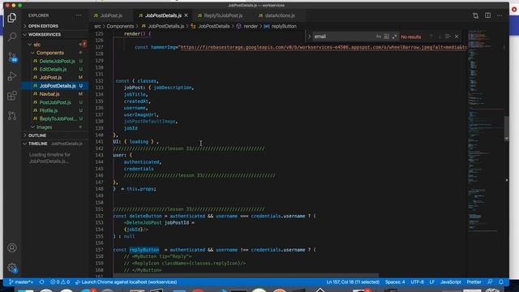
Task: Click Components in breadcrumb
Action: (x=120, y=26)
